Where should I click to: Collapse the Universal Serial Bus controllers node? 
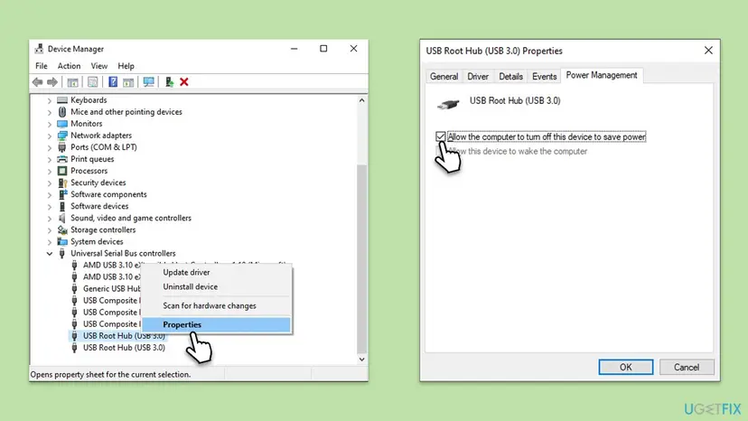pyautogui.click(x=49, y=254)
